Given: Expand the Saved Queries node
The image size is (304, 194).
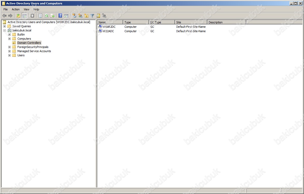Looking at the screenshot, I should [4, 26].
